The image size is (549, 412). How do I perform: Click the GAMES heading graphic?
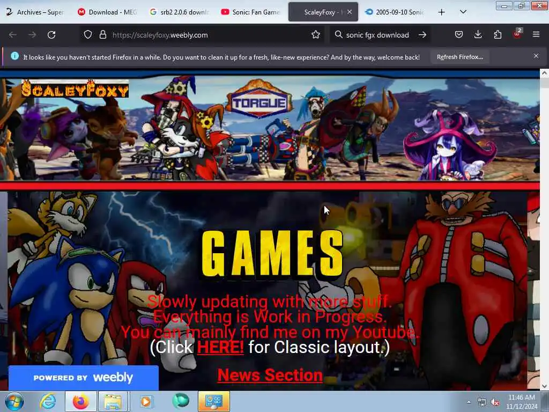click(272, 253)
